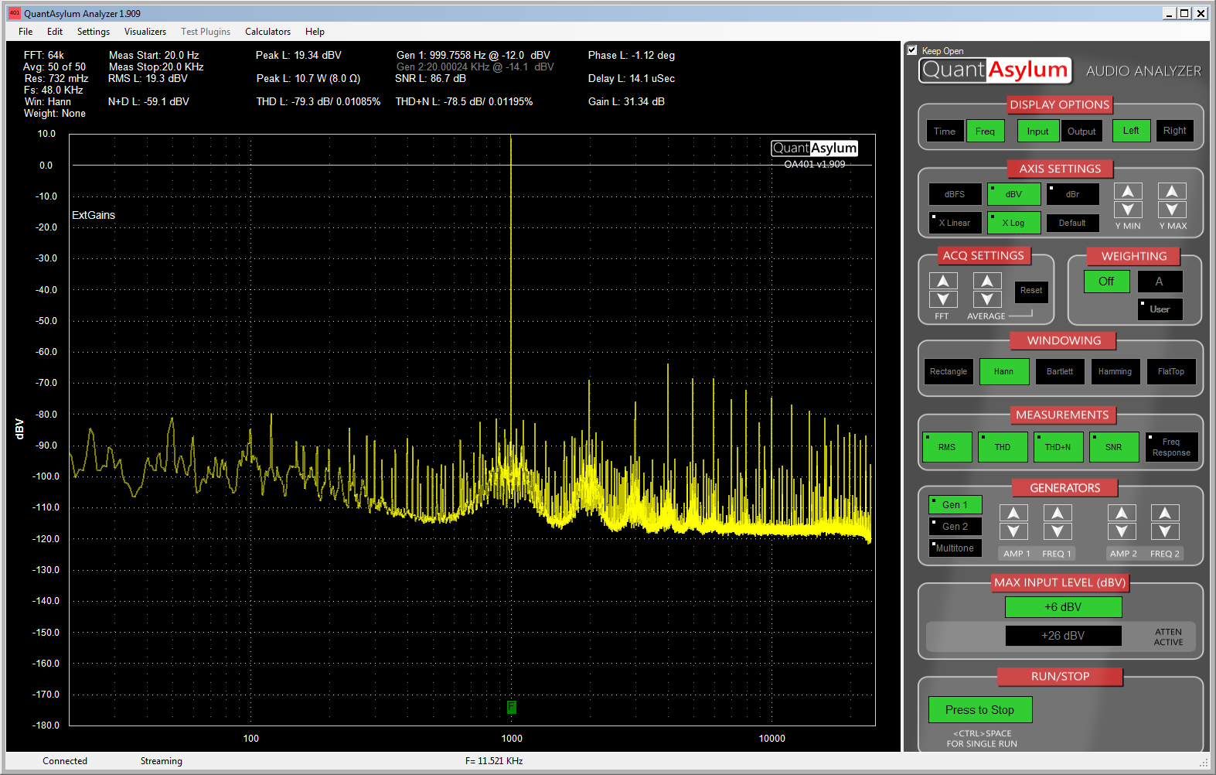Lower FREQ 1 using down arrow

click(x=1058, y=531)
